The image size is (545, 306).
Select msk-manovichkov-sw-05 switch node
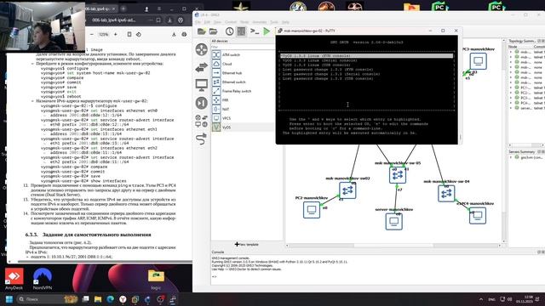click(398, 175)
